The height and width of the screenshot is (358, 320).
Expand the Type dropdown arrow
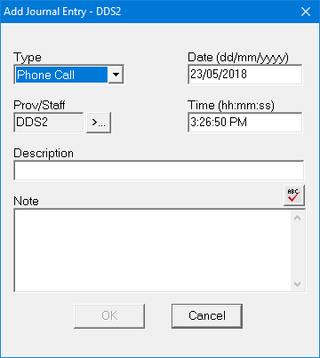click(x=116, y=75)
